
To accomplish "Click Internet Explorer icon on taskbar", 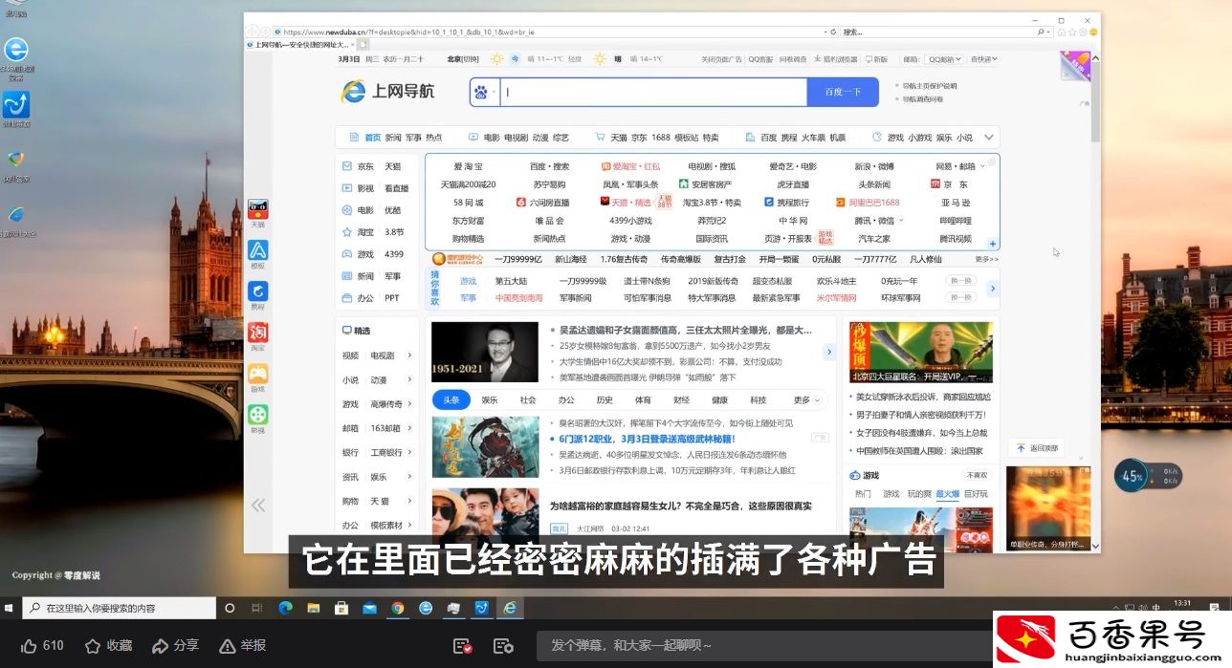I will click(x=510, y=608).
